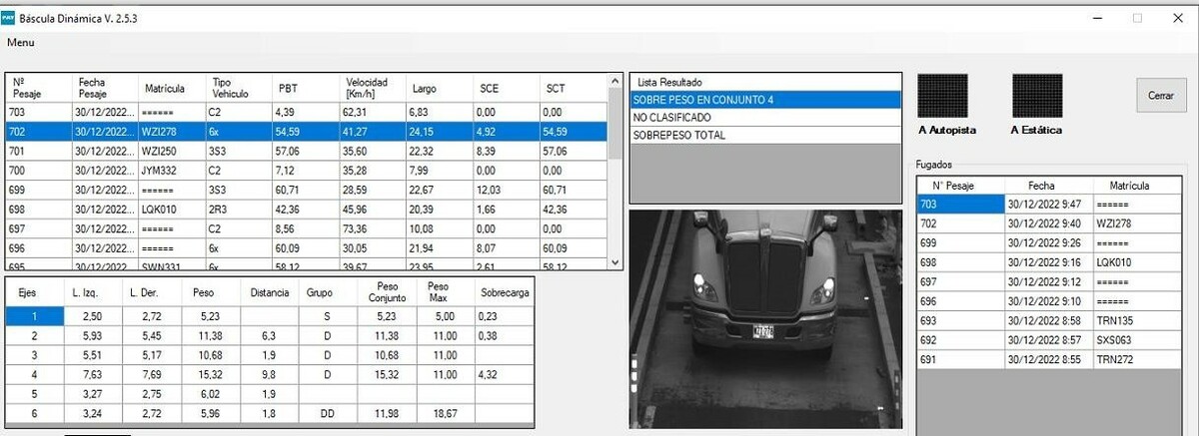Maximize the application window
The height and width of the screenshot is (436, 1199).
click(1137, 18)
